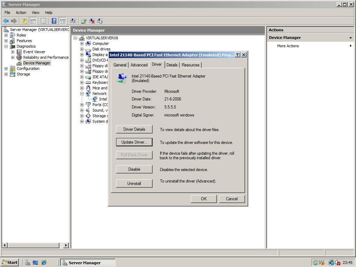Confirm the dialog with OK
The height and width of the screenshot is (267, 356).
(x=204, y=199)
